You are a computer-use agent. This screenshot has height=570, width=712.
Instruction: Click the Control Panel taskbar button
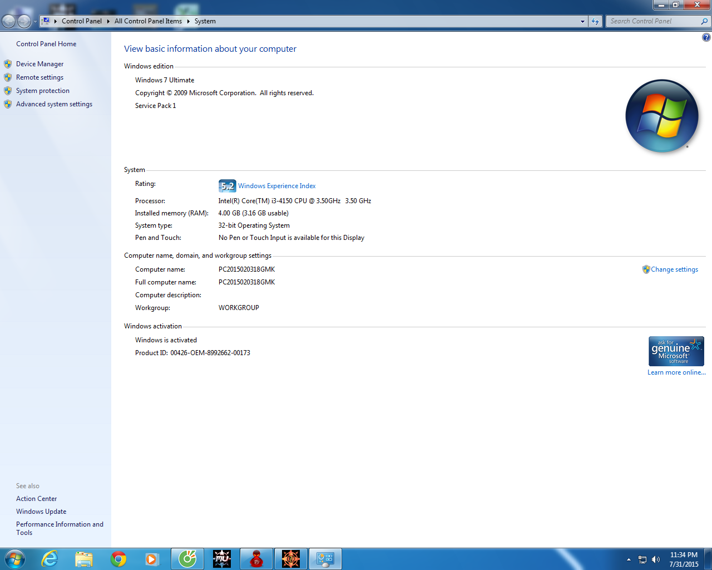point(325,559)
